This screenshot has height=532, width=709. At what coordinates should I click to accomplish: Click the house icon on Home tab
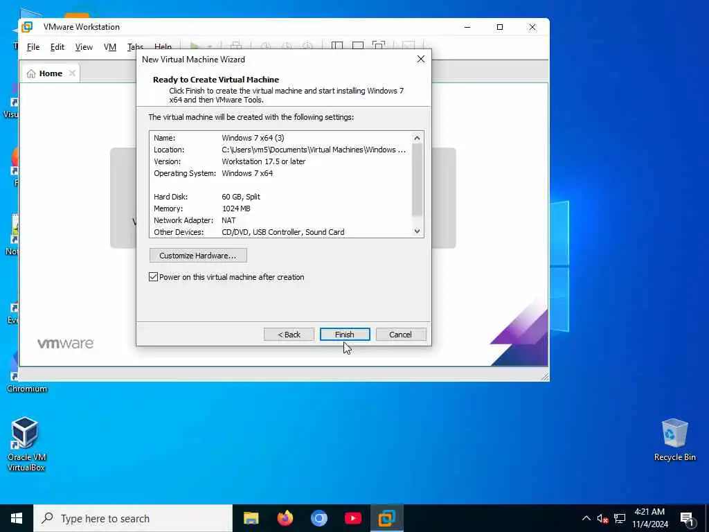click(30, 73)
